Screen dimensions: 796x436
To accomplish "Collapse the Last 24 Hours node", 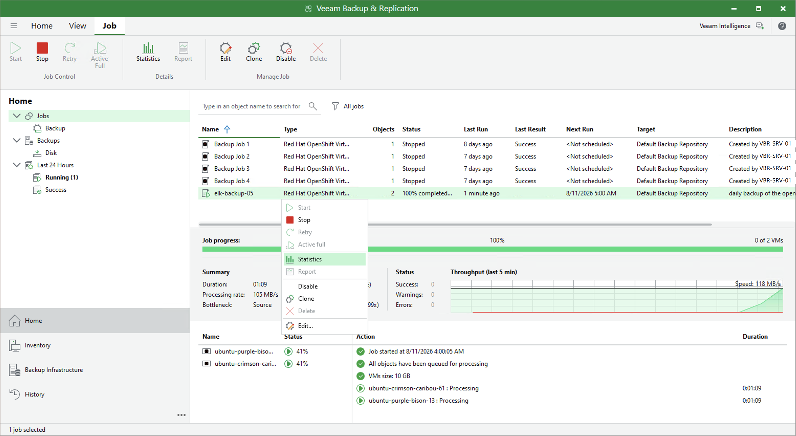I will (x=17, y=165).
